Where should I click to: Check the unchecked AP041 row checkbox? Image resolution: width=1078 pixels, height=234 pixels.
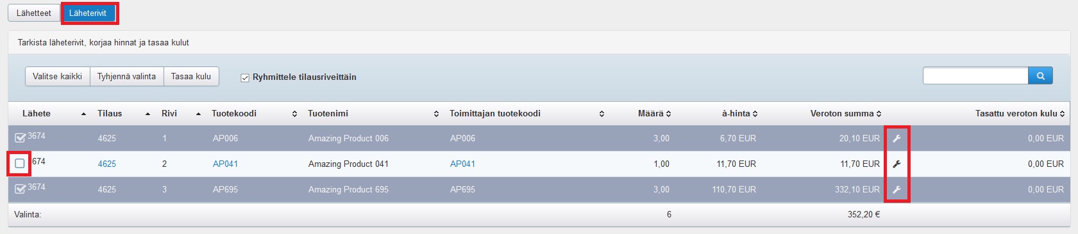(x=20, y=164)
